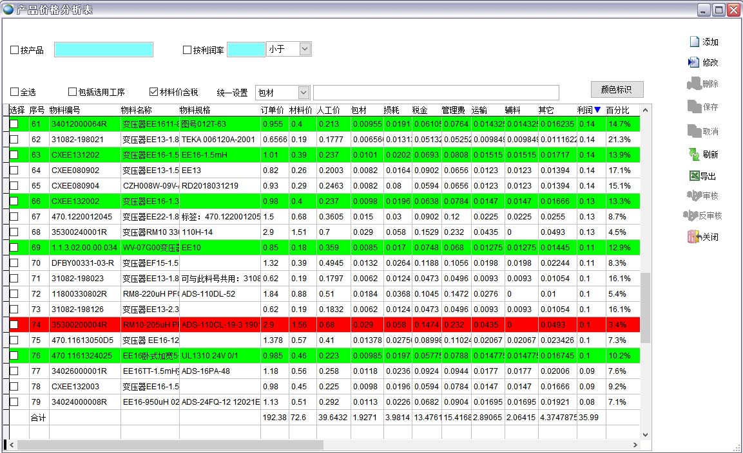The width and height of the screenshot is (743, 453).
Task: Open the 小于 comparison dropdown
Action: click(x=305, y=49)
